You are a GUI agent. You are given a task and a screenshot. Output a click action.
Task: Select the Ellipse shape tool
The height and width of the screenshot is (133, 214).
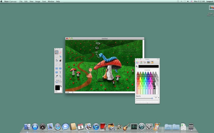[x=60, y=68]
